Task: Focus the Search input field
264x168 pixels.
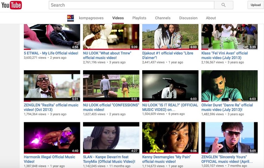Action: coord(132,5)
